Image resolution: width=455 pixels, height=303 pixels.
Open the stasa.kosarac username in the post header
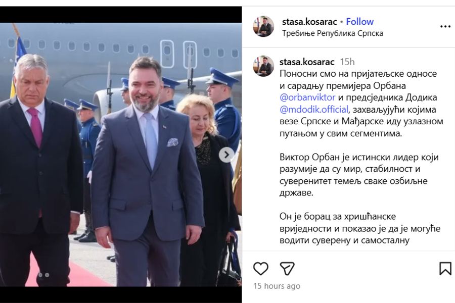point(309,22)
